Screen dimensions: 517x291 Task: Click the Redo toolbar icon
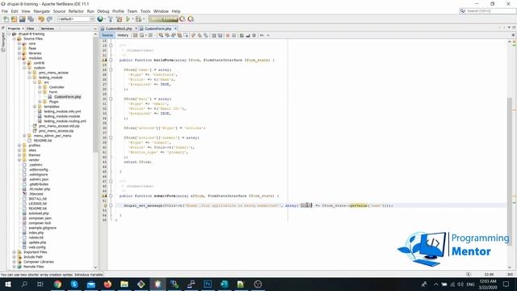49,19
